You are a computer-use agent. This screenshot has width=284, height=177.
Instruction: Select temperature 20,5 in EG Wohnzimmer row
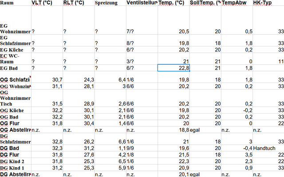pyautogui.click(x=174, y=20)
